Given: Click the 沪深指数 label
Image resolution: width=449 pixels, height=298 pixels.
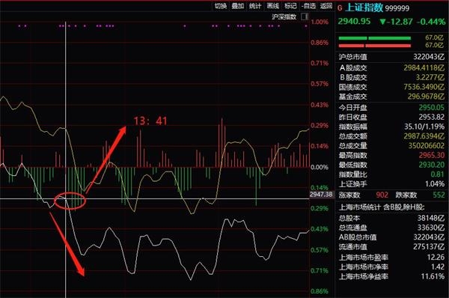Looking at the screenshot, I should coord(284,16).
